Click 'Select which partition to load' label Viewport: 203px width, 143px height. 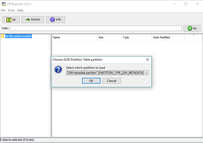86,68
